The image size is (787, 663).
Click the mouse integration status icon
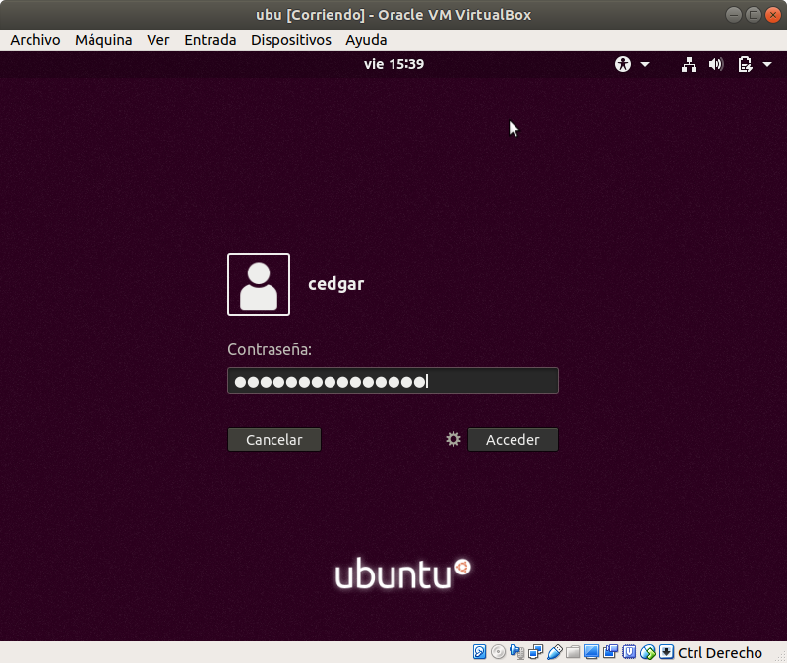coord(648,652)
